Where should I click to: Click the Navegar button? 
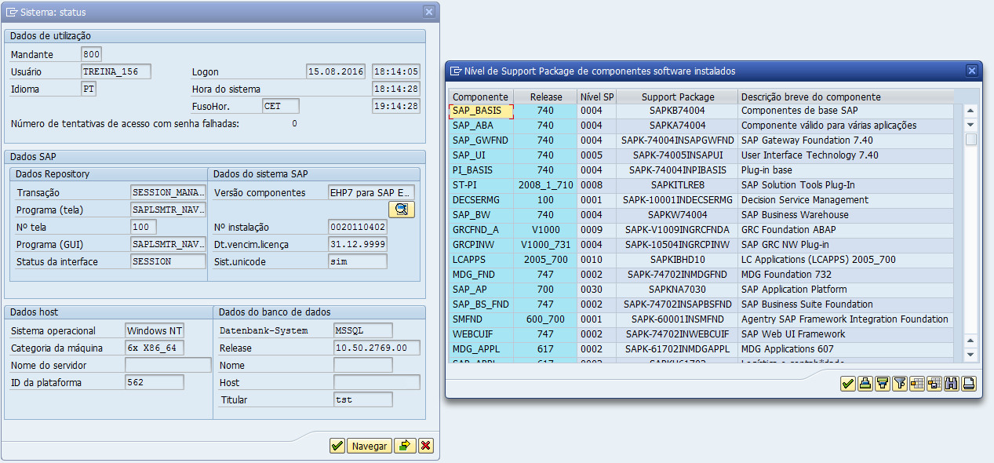pyautogui.click(x=370, y=446)
